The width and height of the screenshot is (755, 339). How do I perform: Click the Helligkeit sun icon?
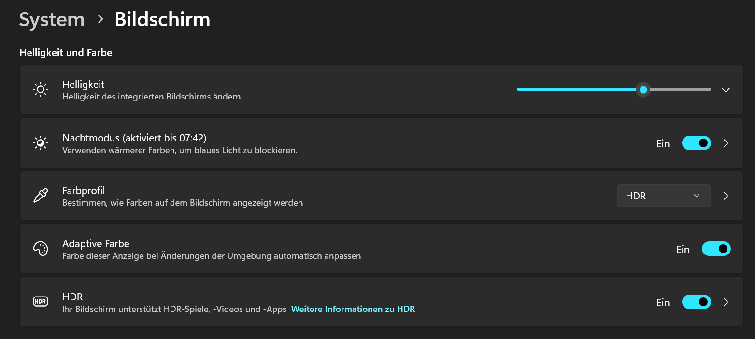(x=41, y=89)
